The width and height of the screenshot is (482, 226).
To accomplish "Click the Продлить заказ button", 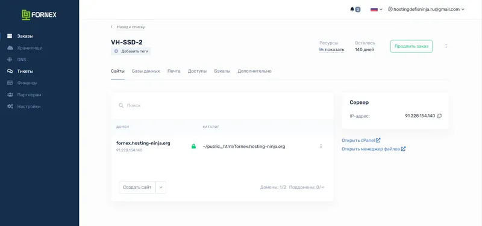I will (412, 46).
